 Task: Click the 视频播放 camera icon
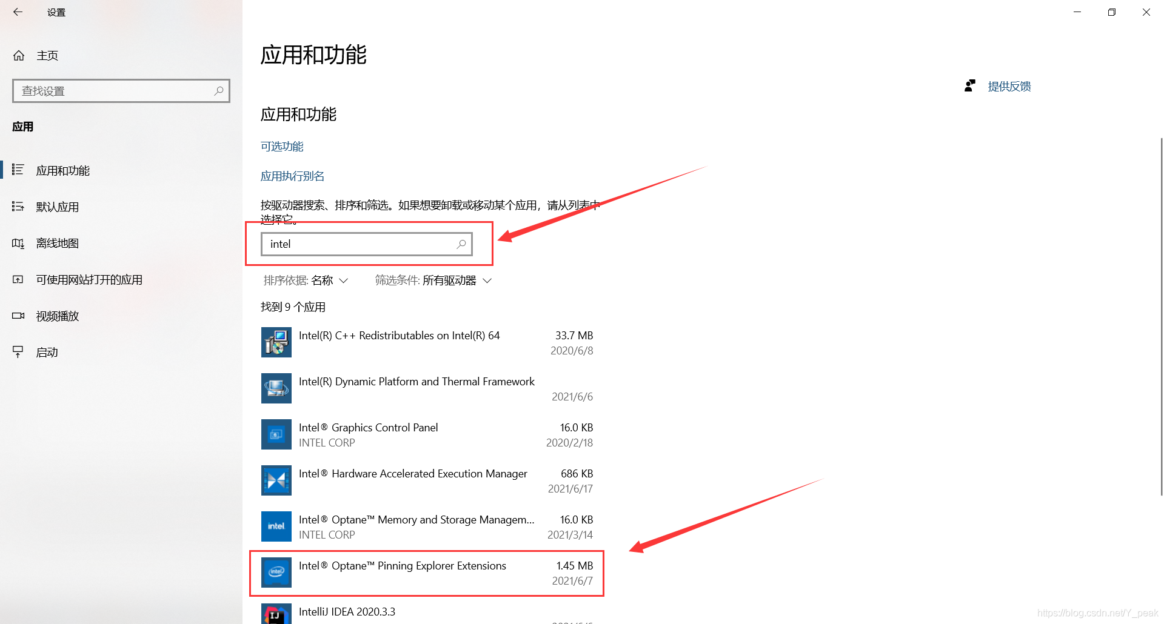click(x=18, y=316)
